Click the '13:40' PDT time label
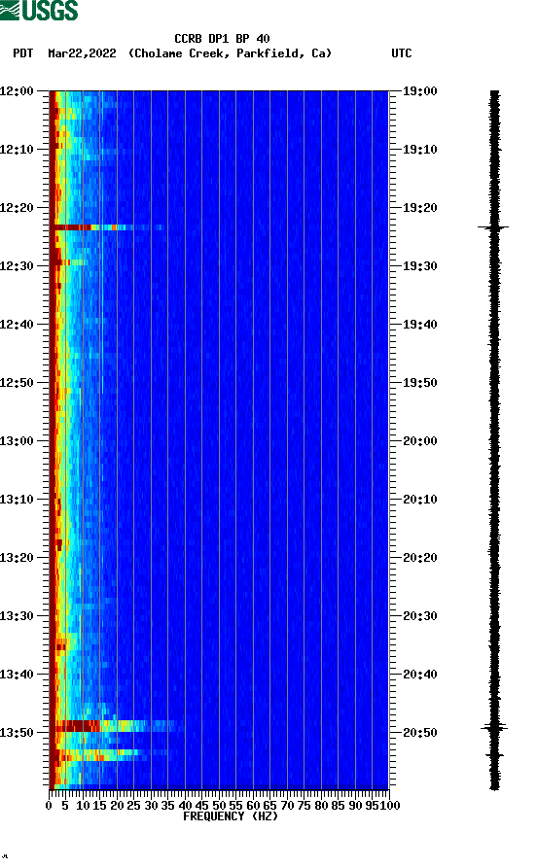The width and height of the screenshot is (537, 867). click(x=17, y=675)
